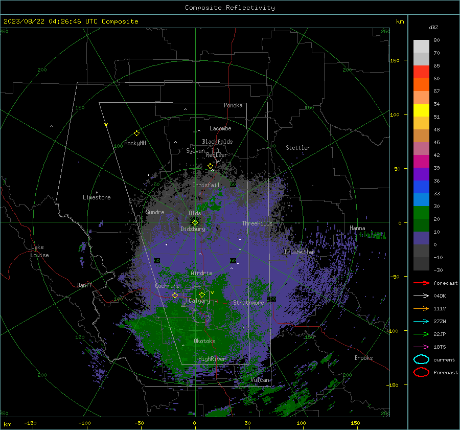Click the ThreeHills city label
460x430 pixels.
tap(257, 223)
